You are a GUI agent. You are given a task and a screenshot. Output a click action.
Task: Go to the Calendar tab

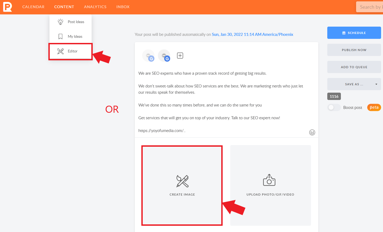coord(33,7)
